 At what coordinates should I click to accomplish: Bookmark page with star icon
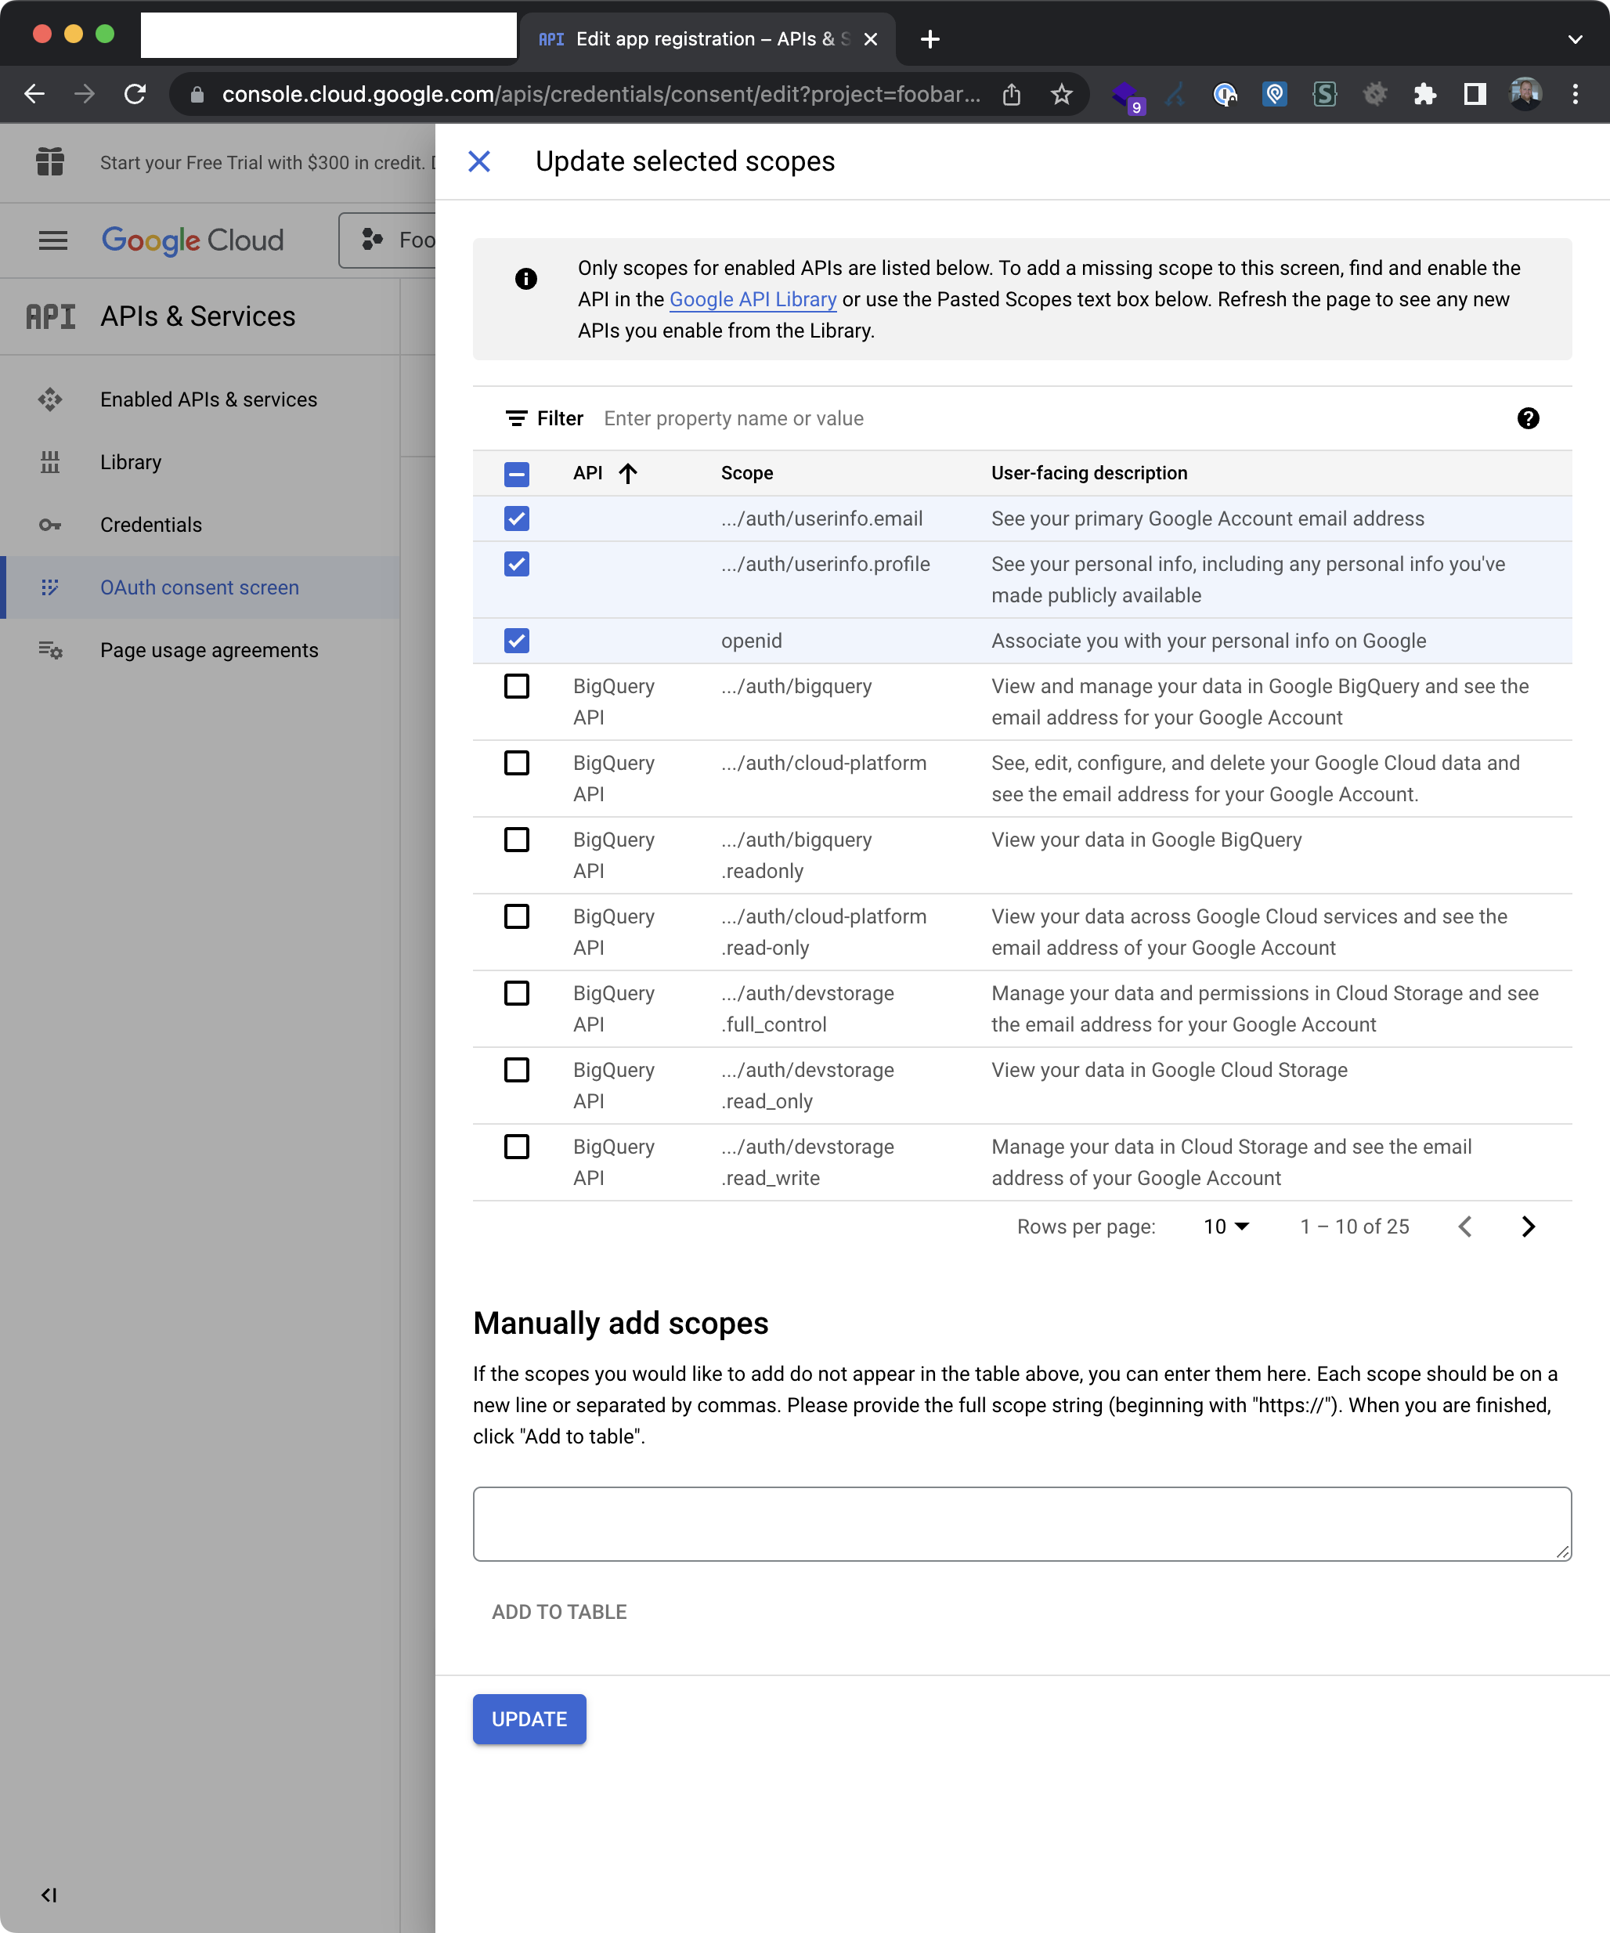[x=1061, y=94]
